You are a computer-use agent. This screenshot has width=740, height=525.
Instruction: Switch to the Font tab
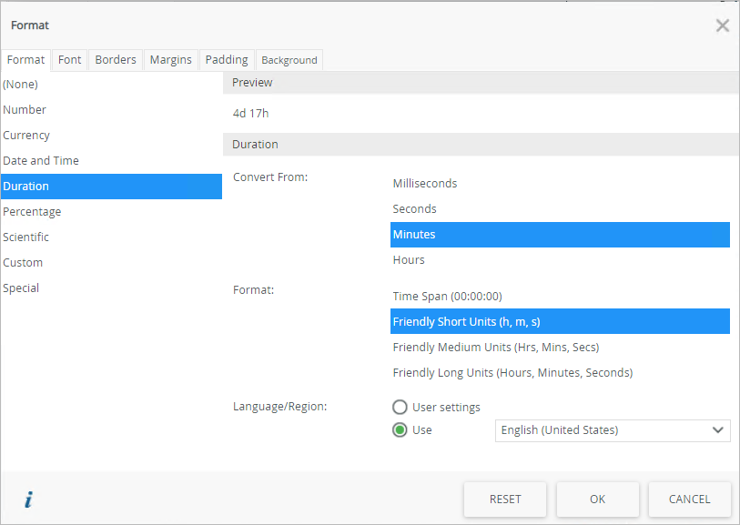click(x=70, y=60)
